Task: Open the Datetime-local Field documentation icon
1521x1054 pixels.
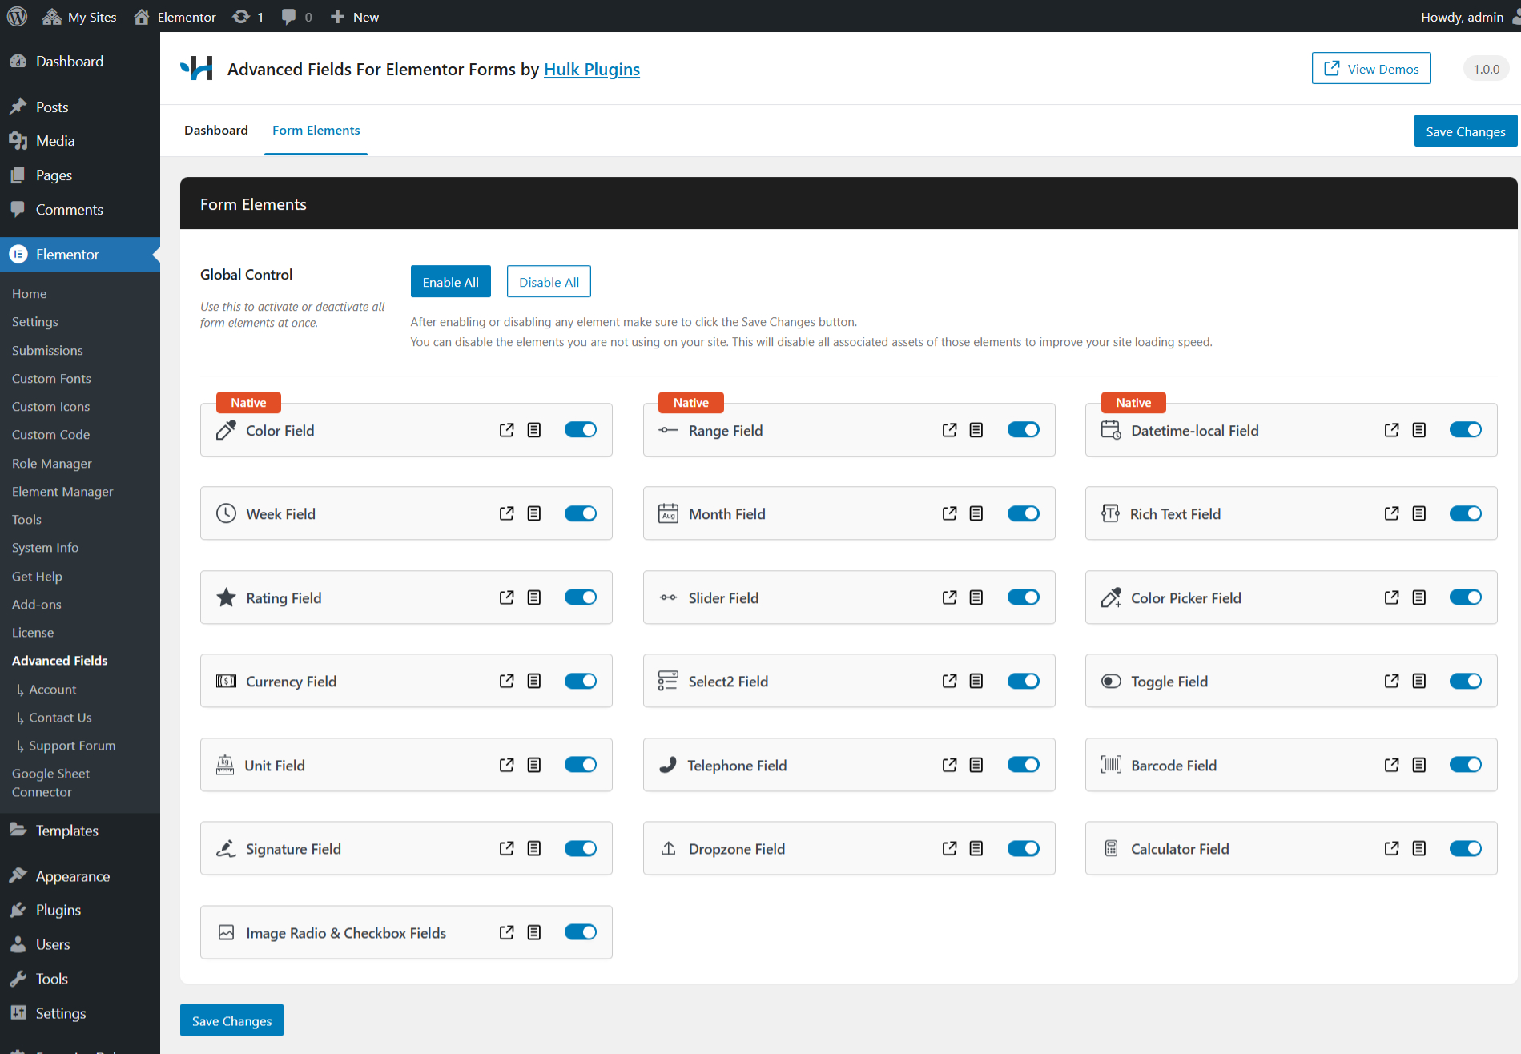Action: 1419,430
